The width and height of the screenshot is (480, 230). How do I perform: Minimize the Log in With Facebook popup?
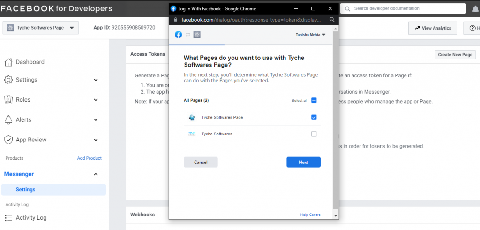point(296,8)
